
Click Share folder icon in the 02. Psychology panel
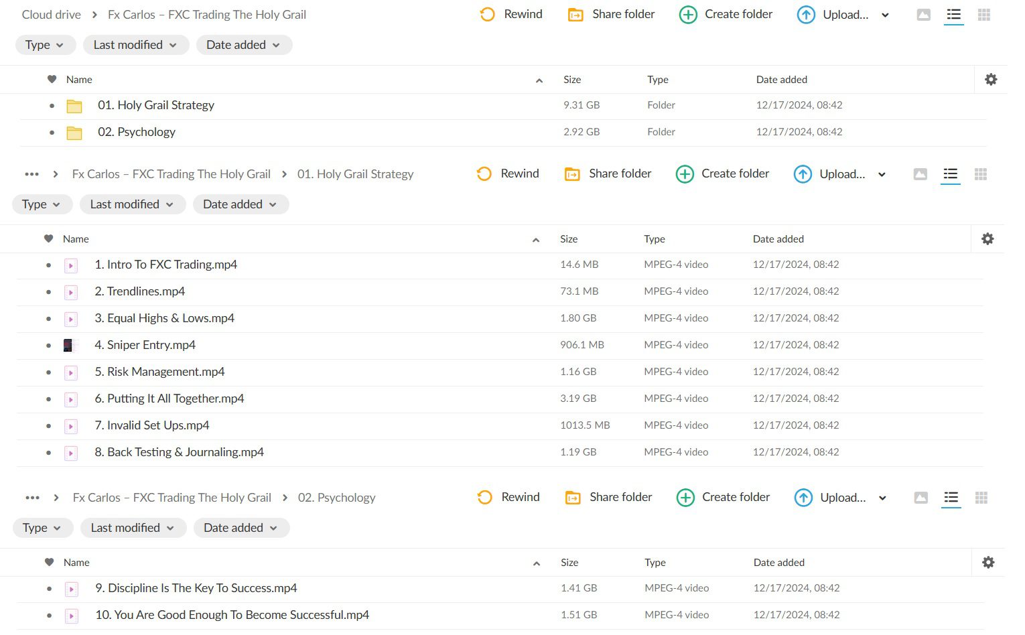(x=573, y=498)
